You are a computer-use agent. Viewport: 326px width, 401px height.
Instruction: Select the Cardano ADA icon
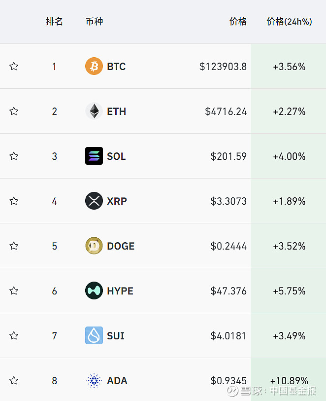(x=94, y=380)
